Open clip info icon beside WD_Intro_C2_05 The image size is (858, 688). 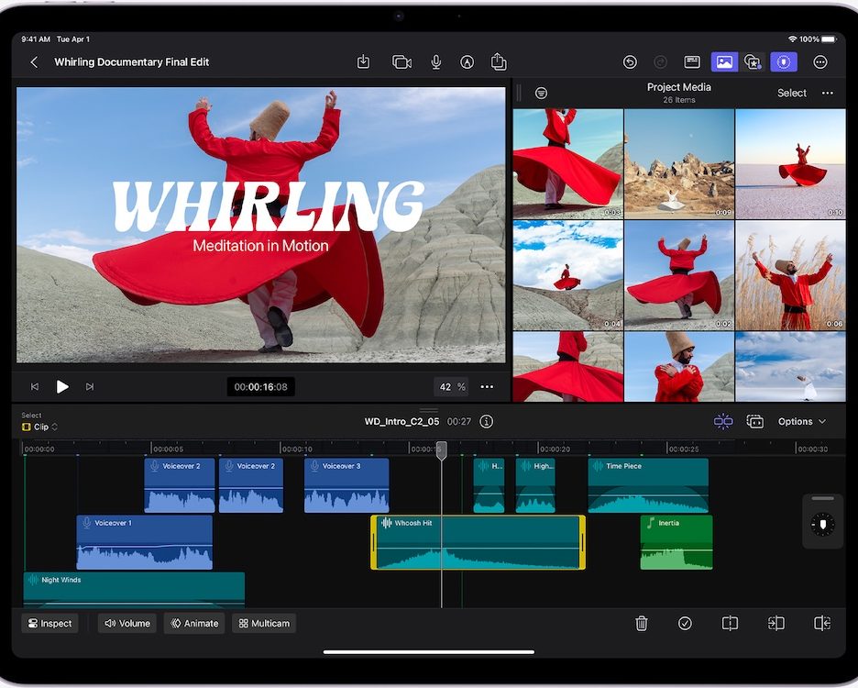[487, 422]
